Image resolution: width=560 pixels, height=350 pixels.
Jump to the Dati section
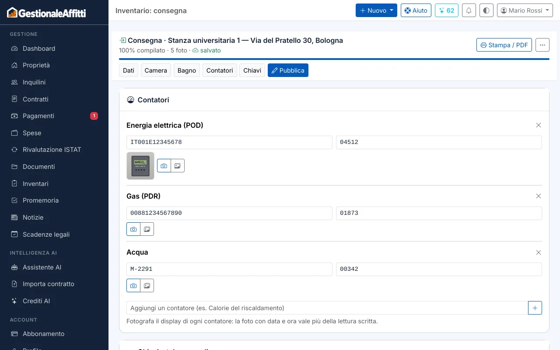(129, 70)
